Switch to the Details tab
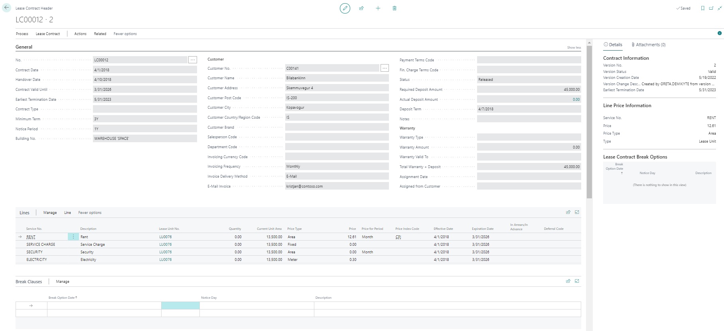 click(x=613, y=45)
